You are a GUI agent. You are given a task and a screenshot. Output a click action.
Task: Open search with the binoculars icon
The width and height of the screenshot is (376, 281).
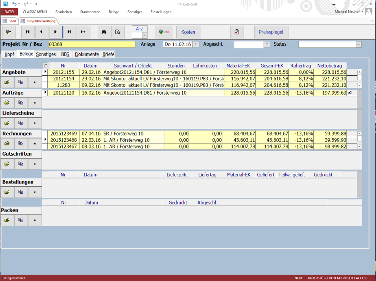coord(104,32)
